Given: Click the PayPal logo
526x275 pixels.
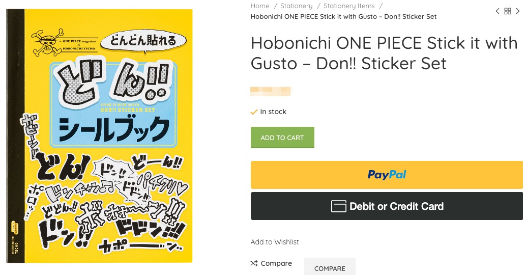Looking at the screenshot, I should [387, 175].
